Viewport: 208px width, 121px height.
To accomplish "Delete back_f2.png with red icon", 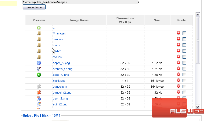I will pos(179,74).
